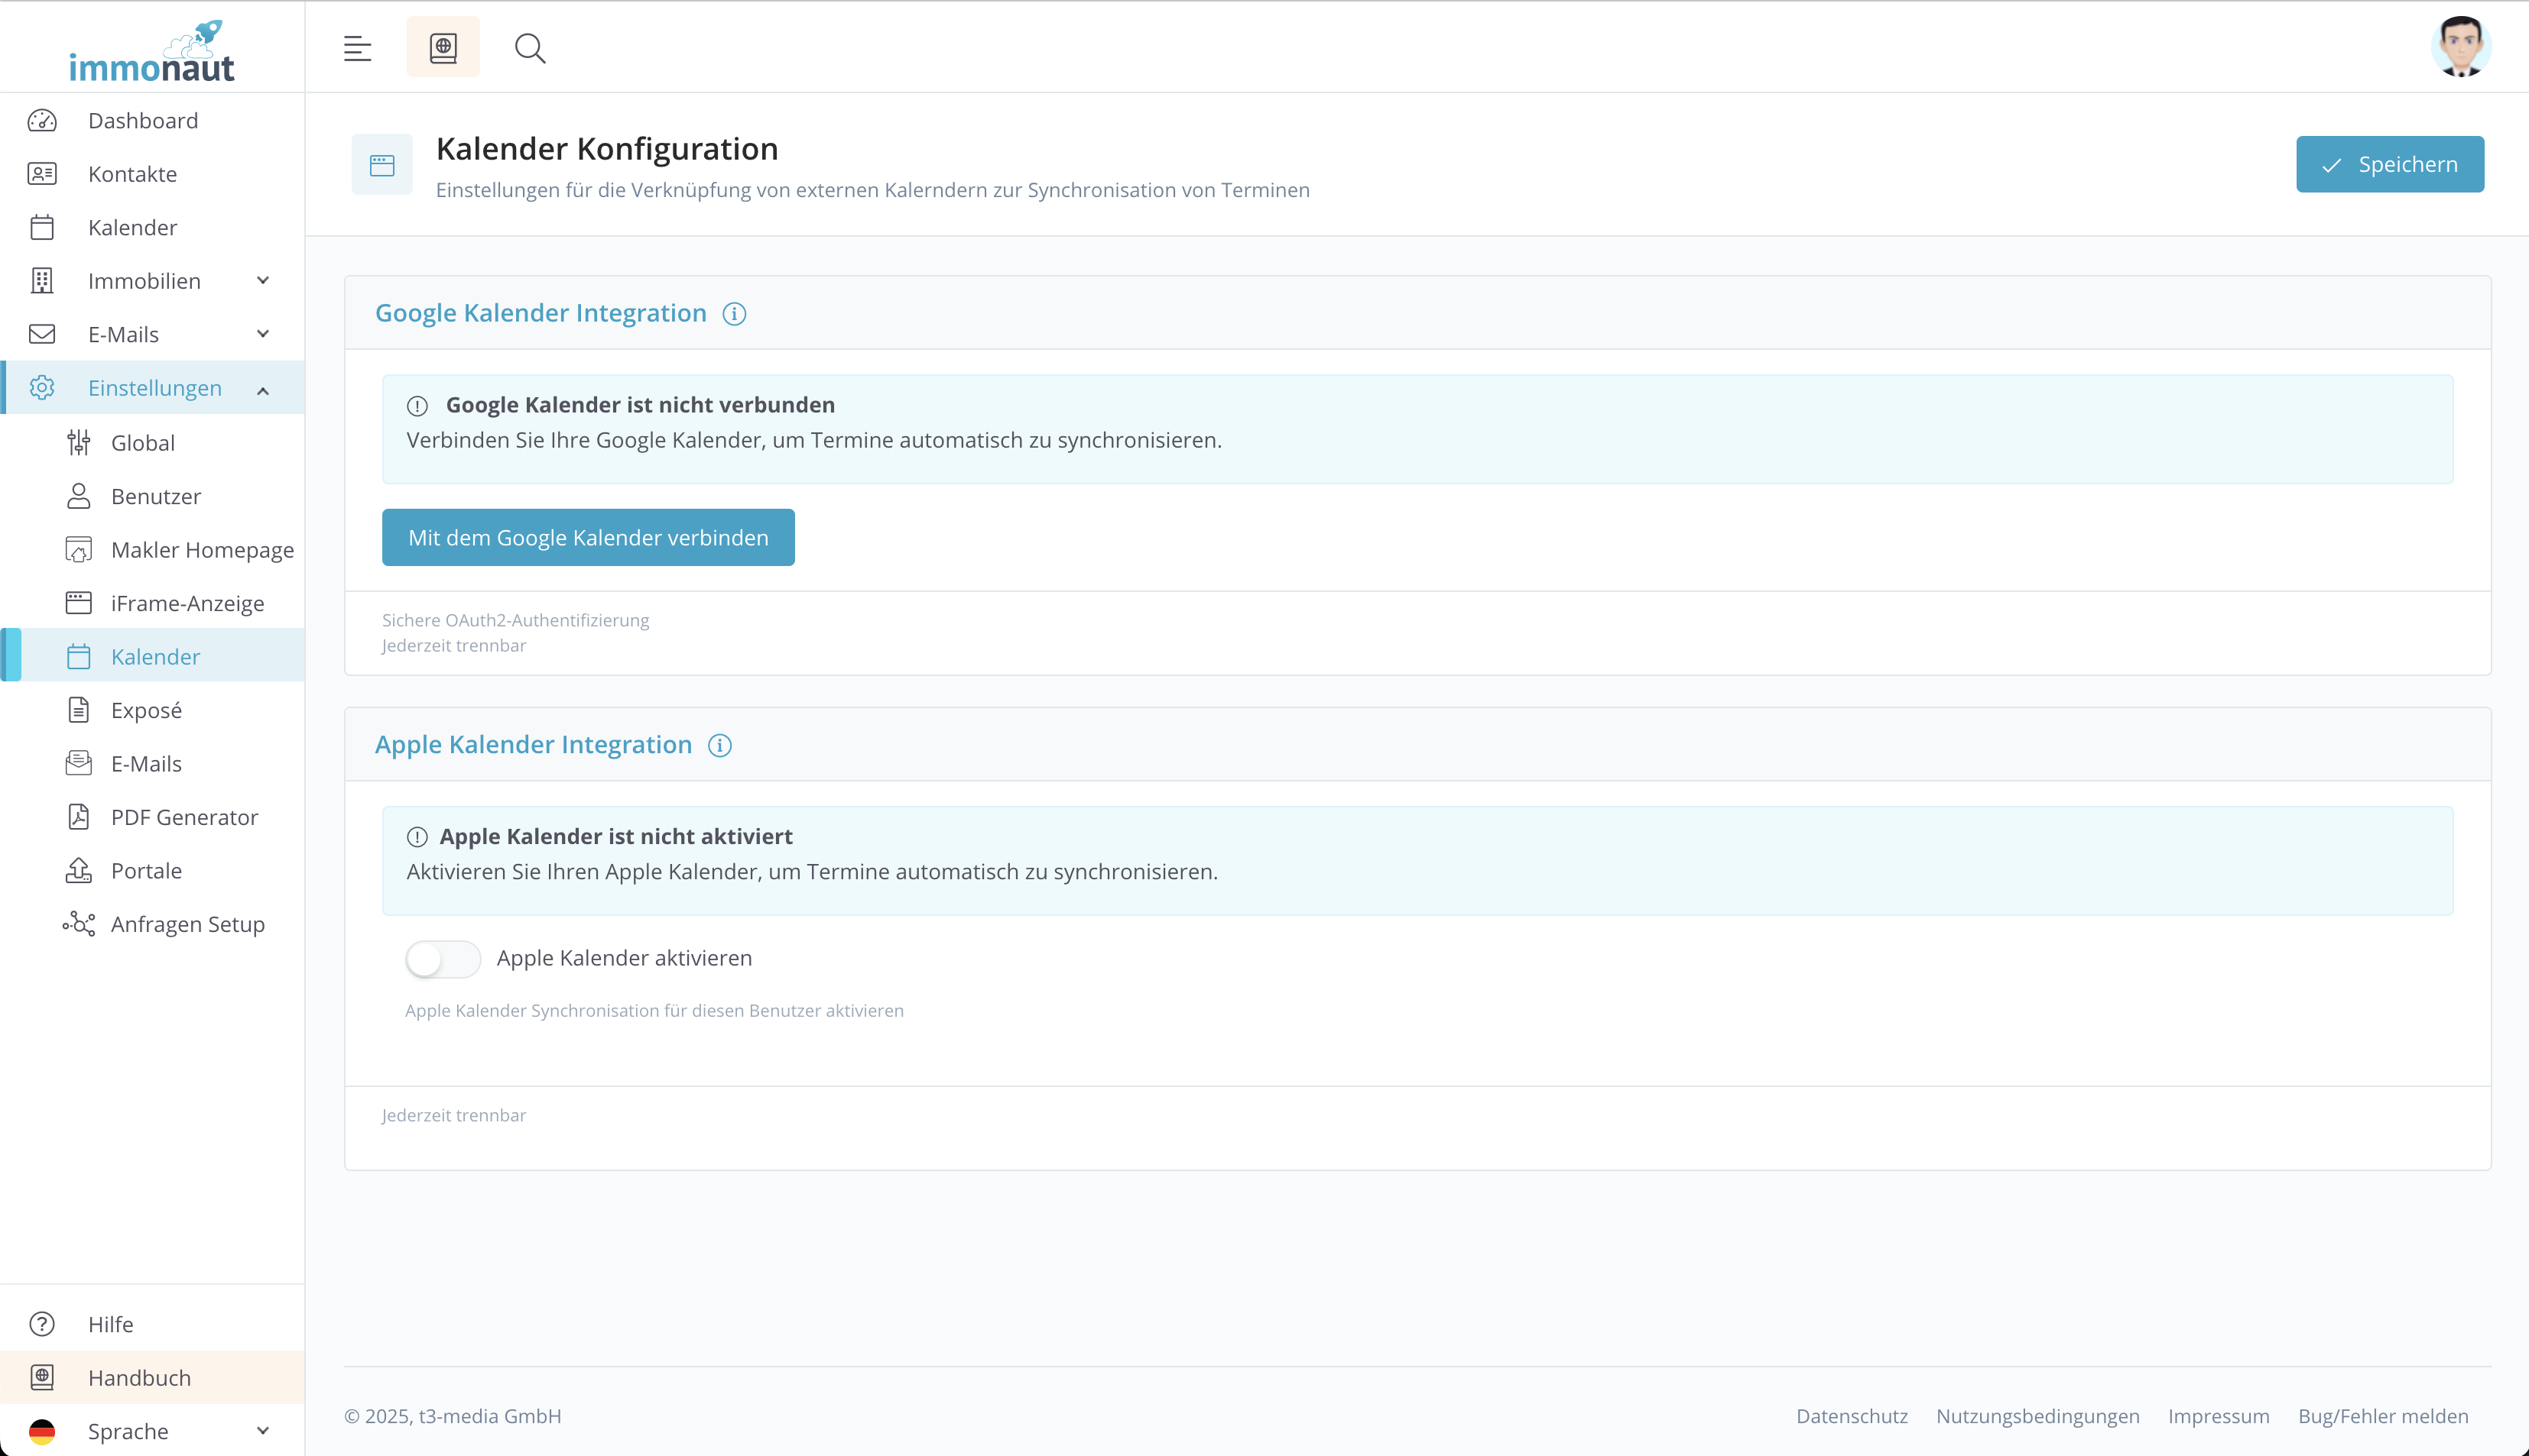Click Mit dem Google Kalender verbinden
This screenshot has width=2529, height=1456.
coord(587,538)
